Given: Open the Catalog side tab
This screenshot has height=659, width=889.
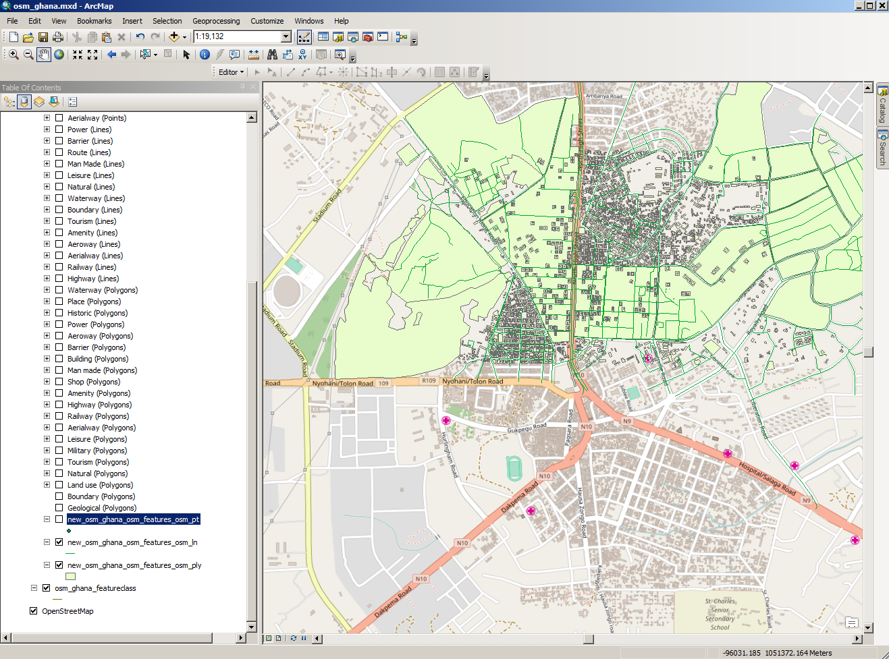Looking at the screenshot, I should [x=882, y=105].
